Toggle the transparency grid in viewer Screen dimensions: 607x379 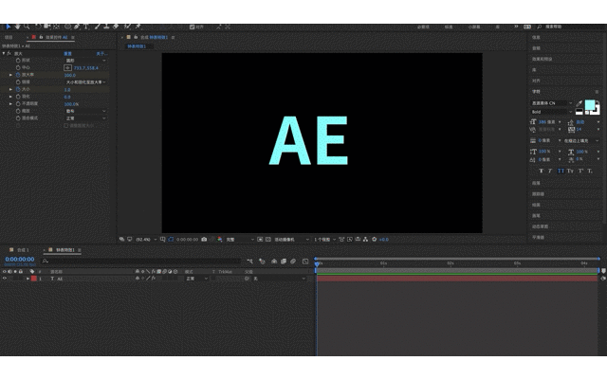tap(267, 240)
